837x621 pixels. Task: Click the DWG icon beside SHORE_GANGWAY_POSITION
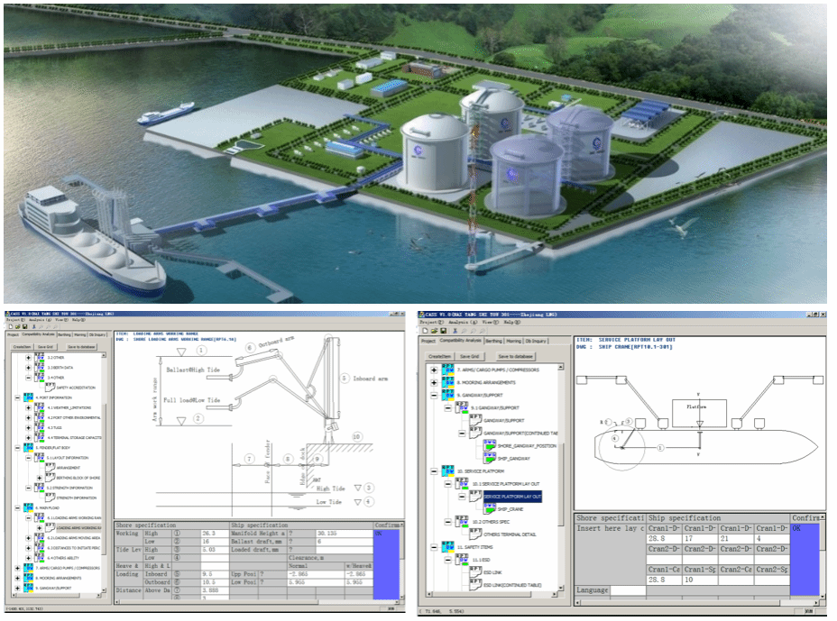pyautogui.click(x=490, y=444)
